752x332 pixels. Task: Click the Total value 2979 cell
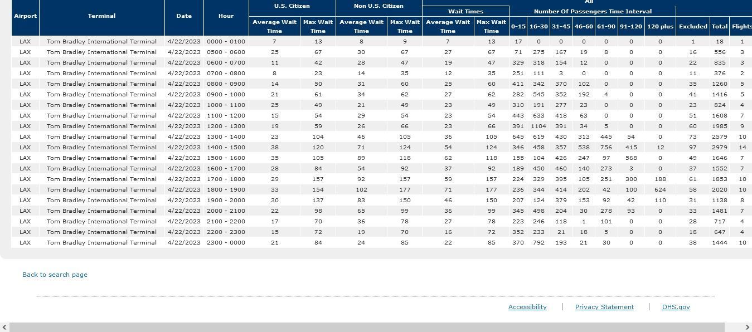pyautogui.click(x=720, y=147)
